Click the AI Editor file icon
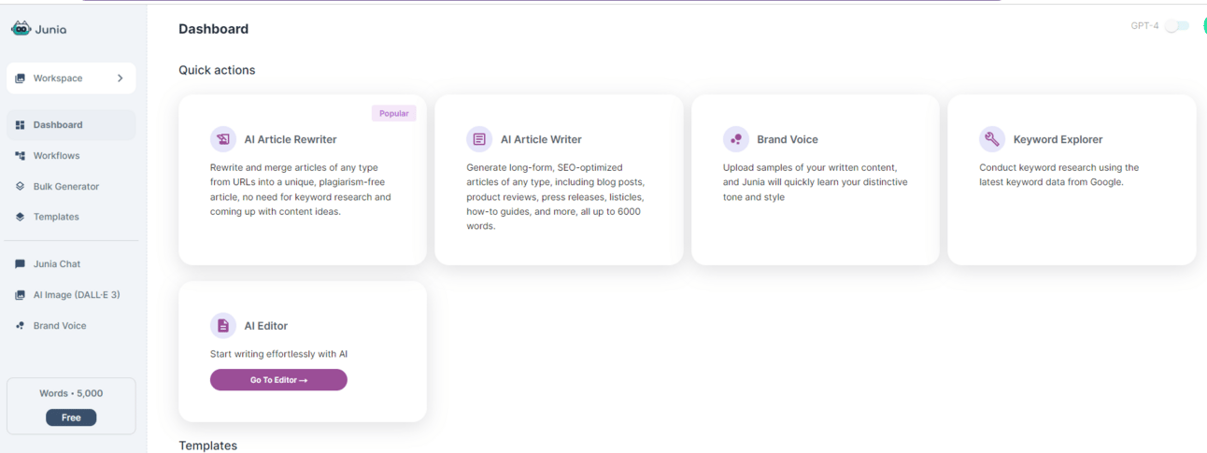1207x453 pixels. point(223,326)
